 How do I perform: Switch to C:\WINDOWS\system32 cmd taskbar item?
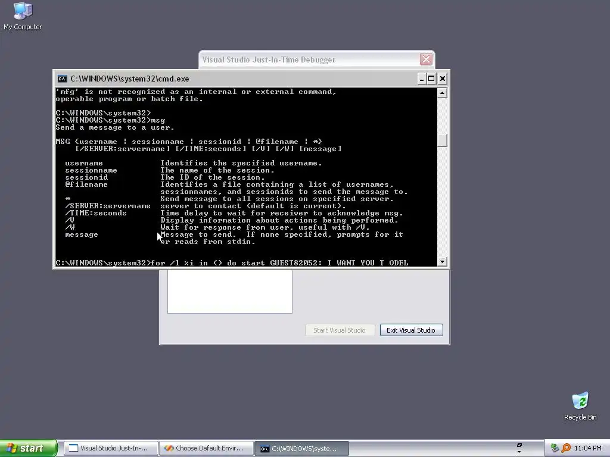click(302, 449)
